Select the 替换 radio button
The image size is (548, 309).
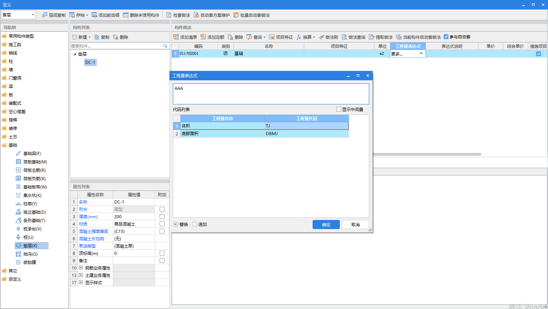click(x=176, y=224)
